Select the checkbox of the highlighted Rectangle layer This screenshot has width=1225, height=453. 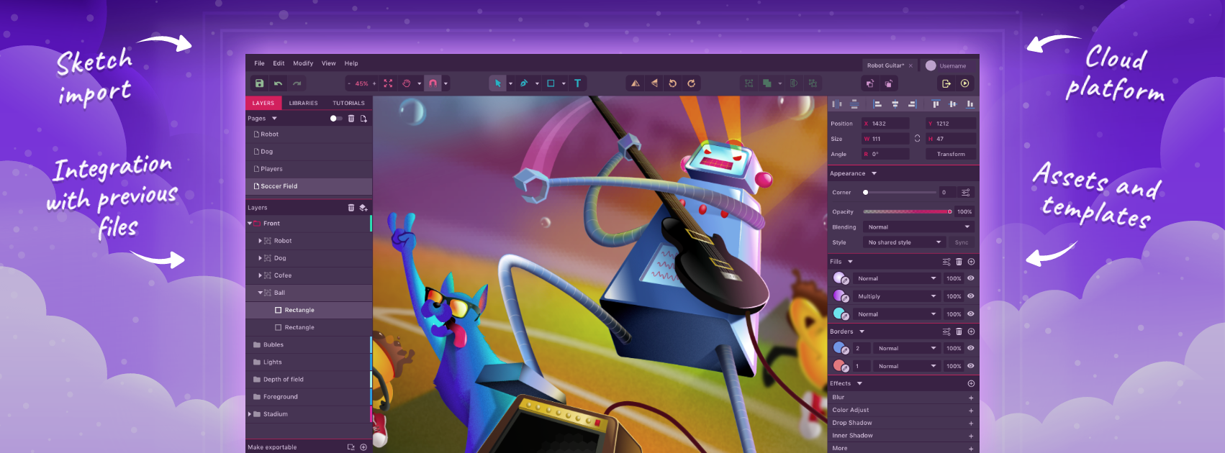[279, 311]
